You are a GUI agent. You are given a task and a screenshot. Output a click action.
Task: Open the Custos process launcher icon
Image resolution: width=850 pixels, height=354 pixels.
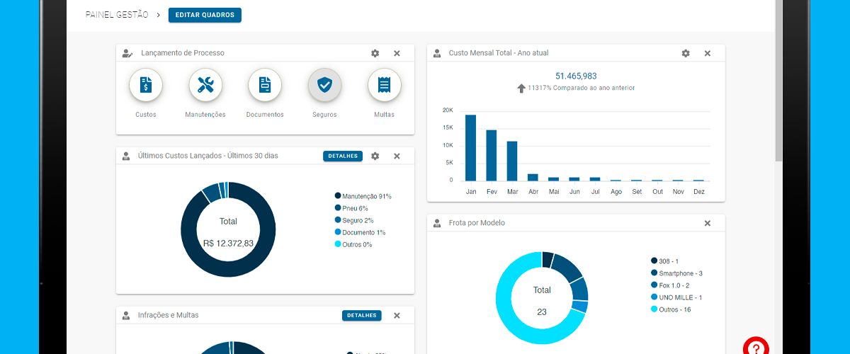[146, 86]
